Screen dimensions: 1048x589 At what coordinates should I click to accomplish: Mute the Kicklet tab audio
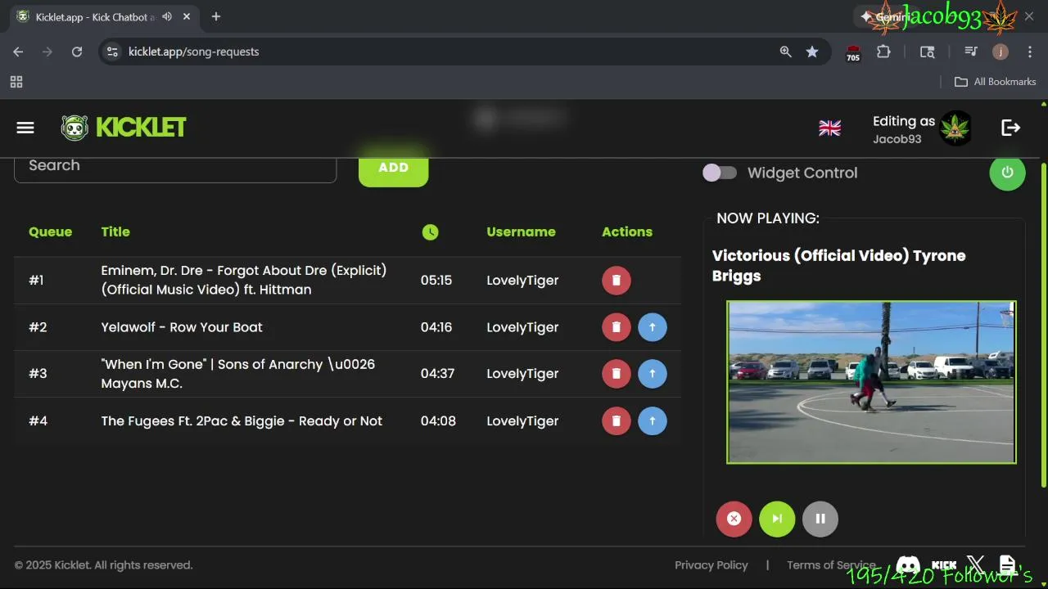[167, 16]
